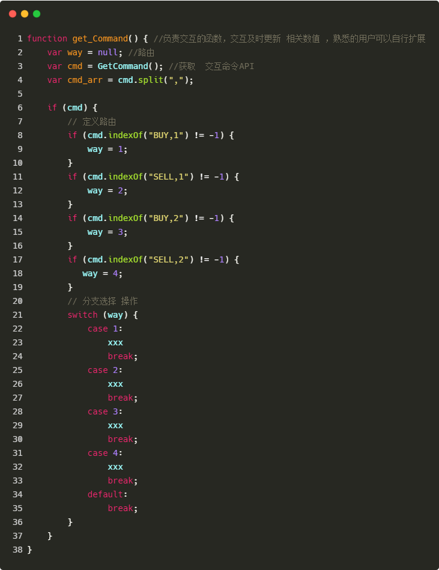This screenshot has height=570, width=439.
Task: Click break; on line 24
Action: (x=123, y=356)
